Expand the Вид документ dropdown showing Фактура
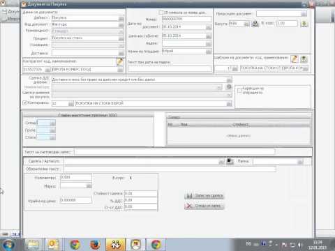This screenshot has width=335, height=251. point(121,24)
